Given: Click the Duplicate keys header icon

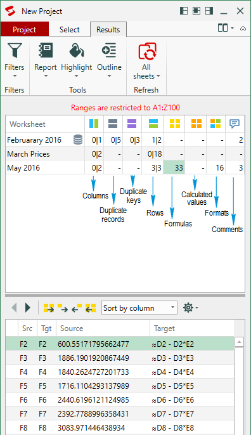Looking at the screenshot, I should point(132,124).
